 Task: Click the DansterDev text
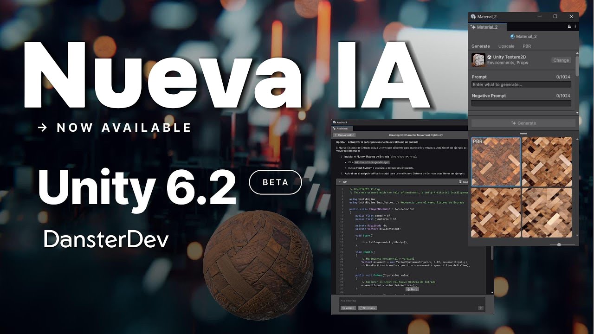[106, 239]
